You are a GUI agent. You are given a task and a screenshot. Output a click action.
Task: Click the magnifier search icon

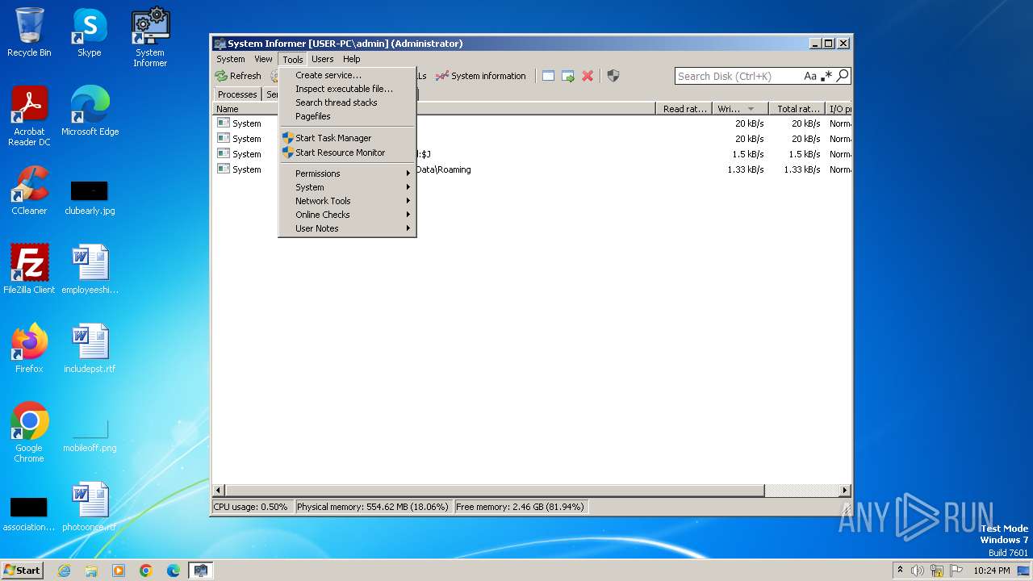point(843,76)
